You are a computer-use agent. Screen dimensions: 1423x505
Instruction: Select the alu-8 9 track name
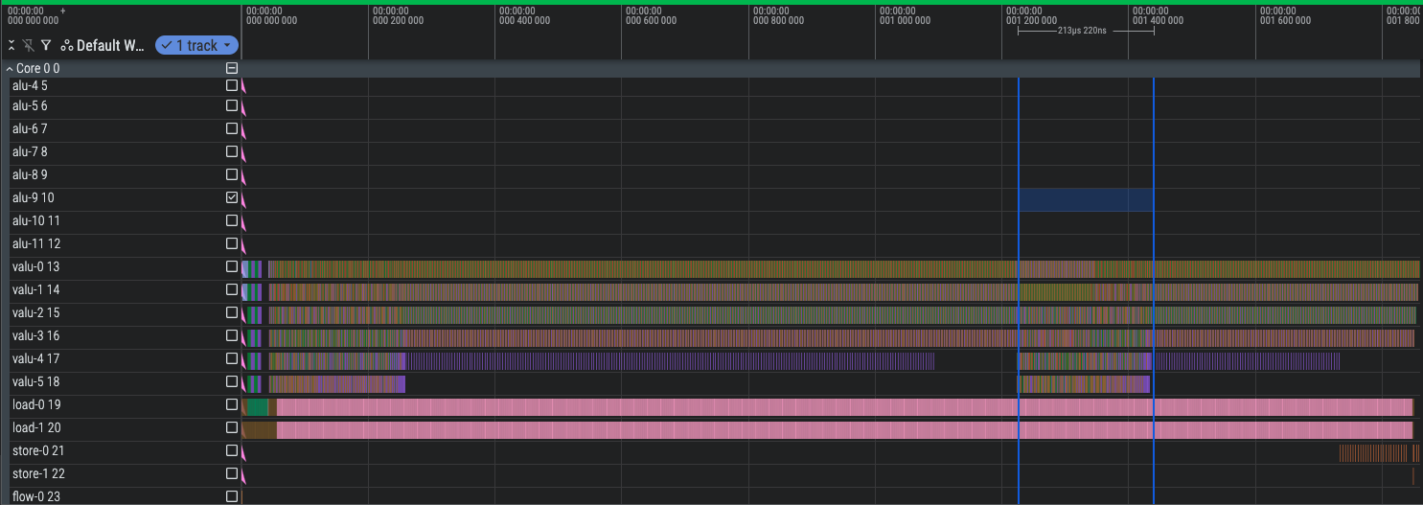click(x=30, y=174)
